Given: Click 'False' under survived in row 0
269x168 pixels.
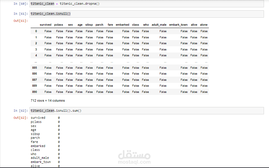Looking at the screenshot, I should click(x=48, y=31).
